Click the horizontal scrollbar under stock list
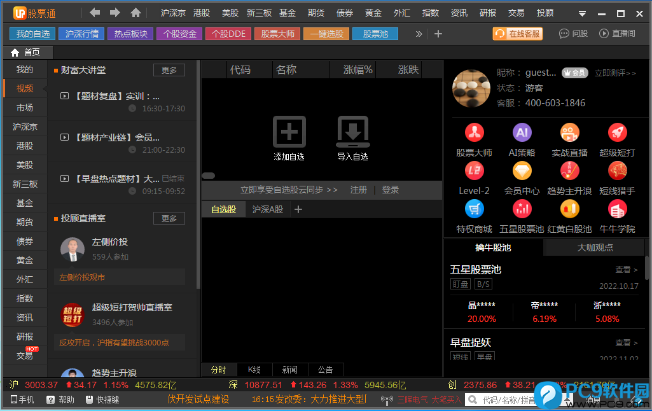Viewport: 652px width, 411px height. (209, 176)
